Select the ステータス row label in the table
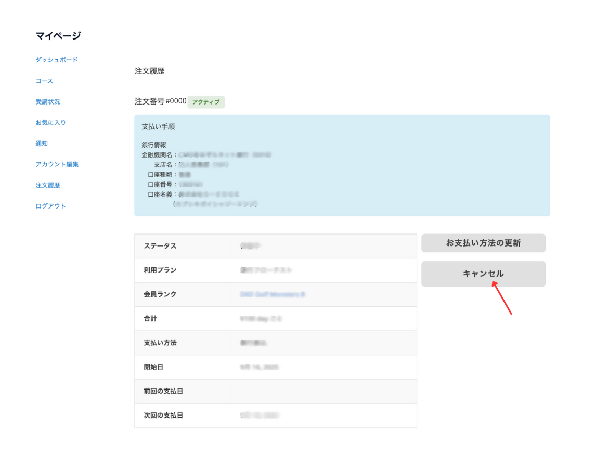595x467 pixels. pyautogui.click(x=160, y=246)
